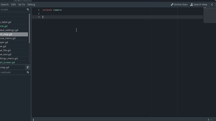Select the ttings_menu.gd script

pos(14,58)
